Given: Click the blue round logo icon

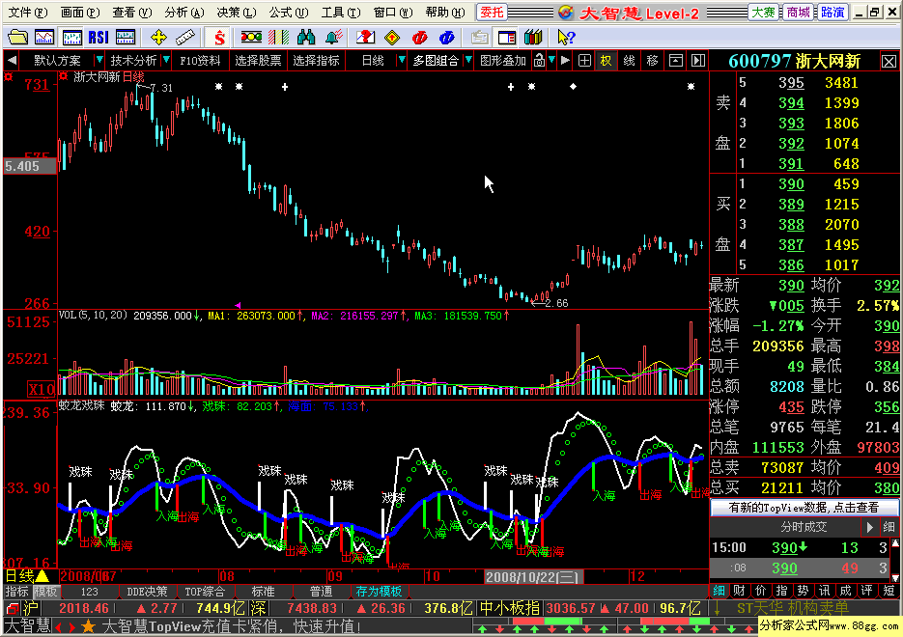Looking at the screenshot, I should pyautogui.click(x=447, y=38).
